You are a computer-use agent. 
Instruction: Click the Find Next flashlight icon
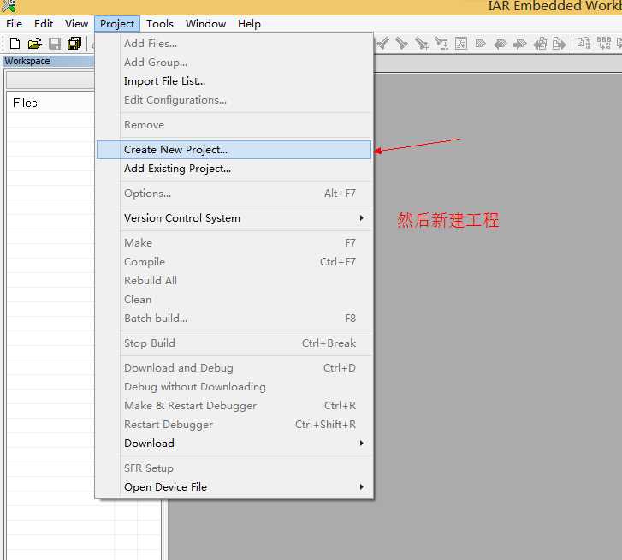pyautogui.click(x=401, y=43)
